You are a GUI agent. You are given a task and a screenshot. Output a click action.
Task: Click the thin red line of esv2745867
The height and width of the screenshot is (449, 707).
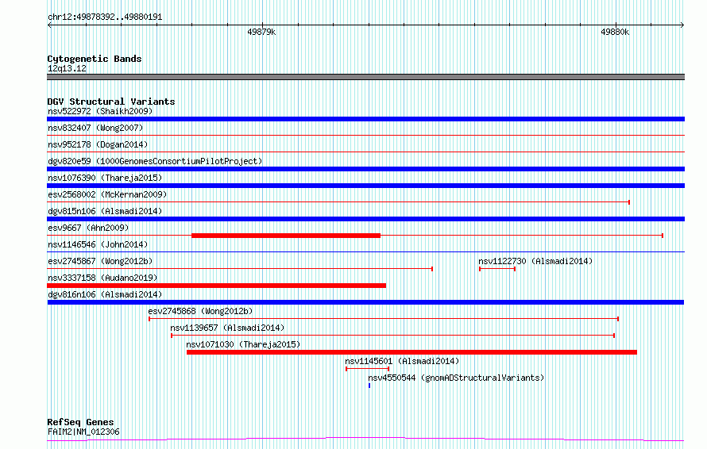(x=240, y=269)
